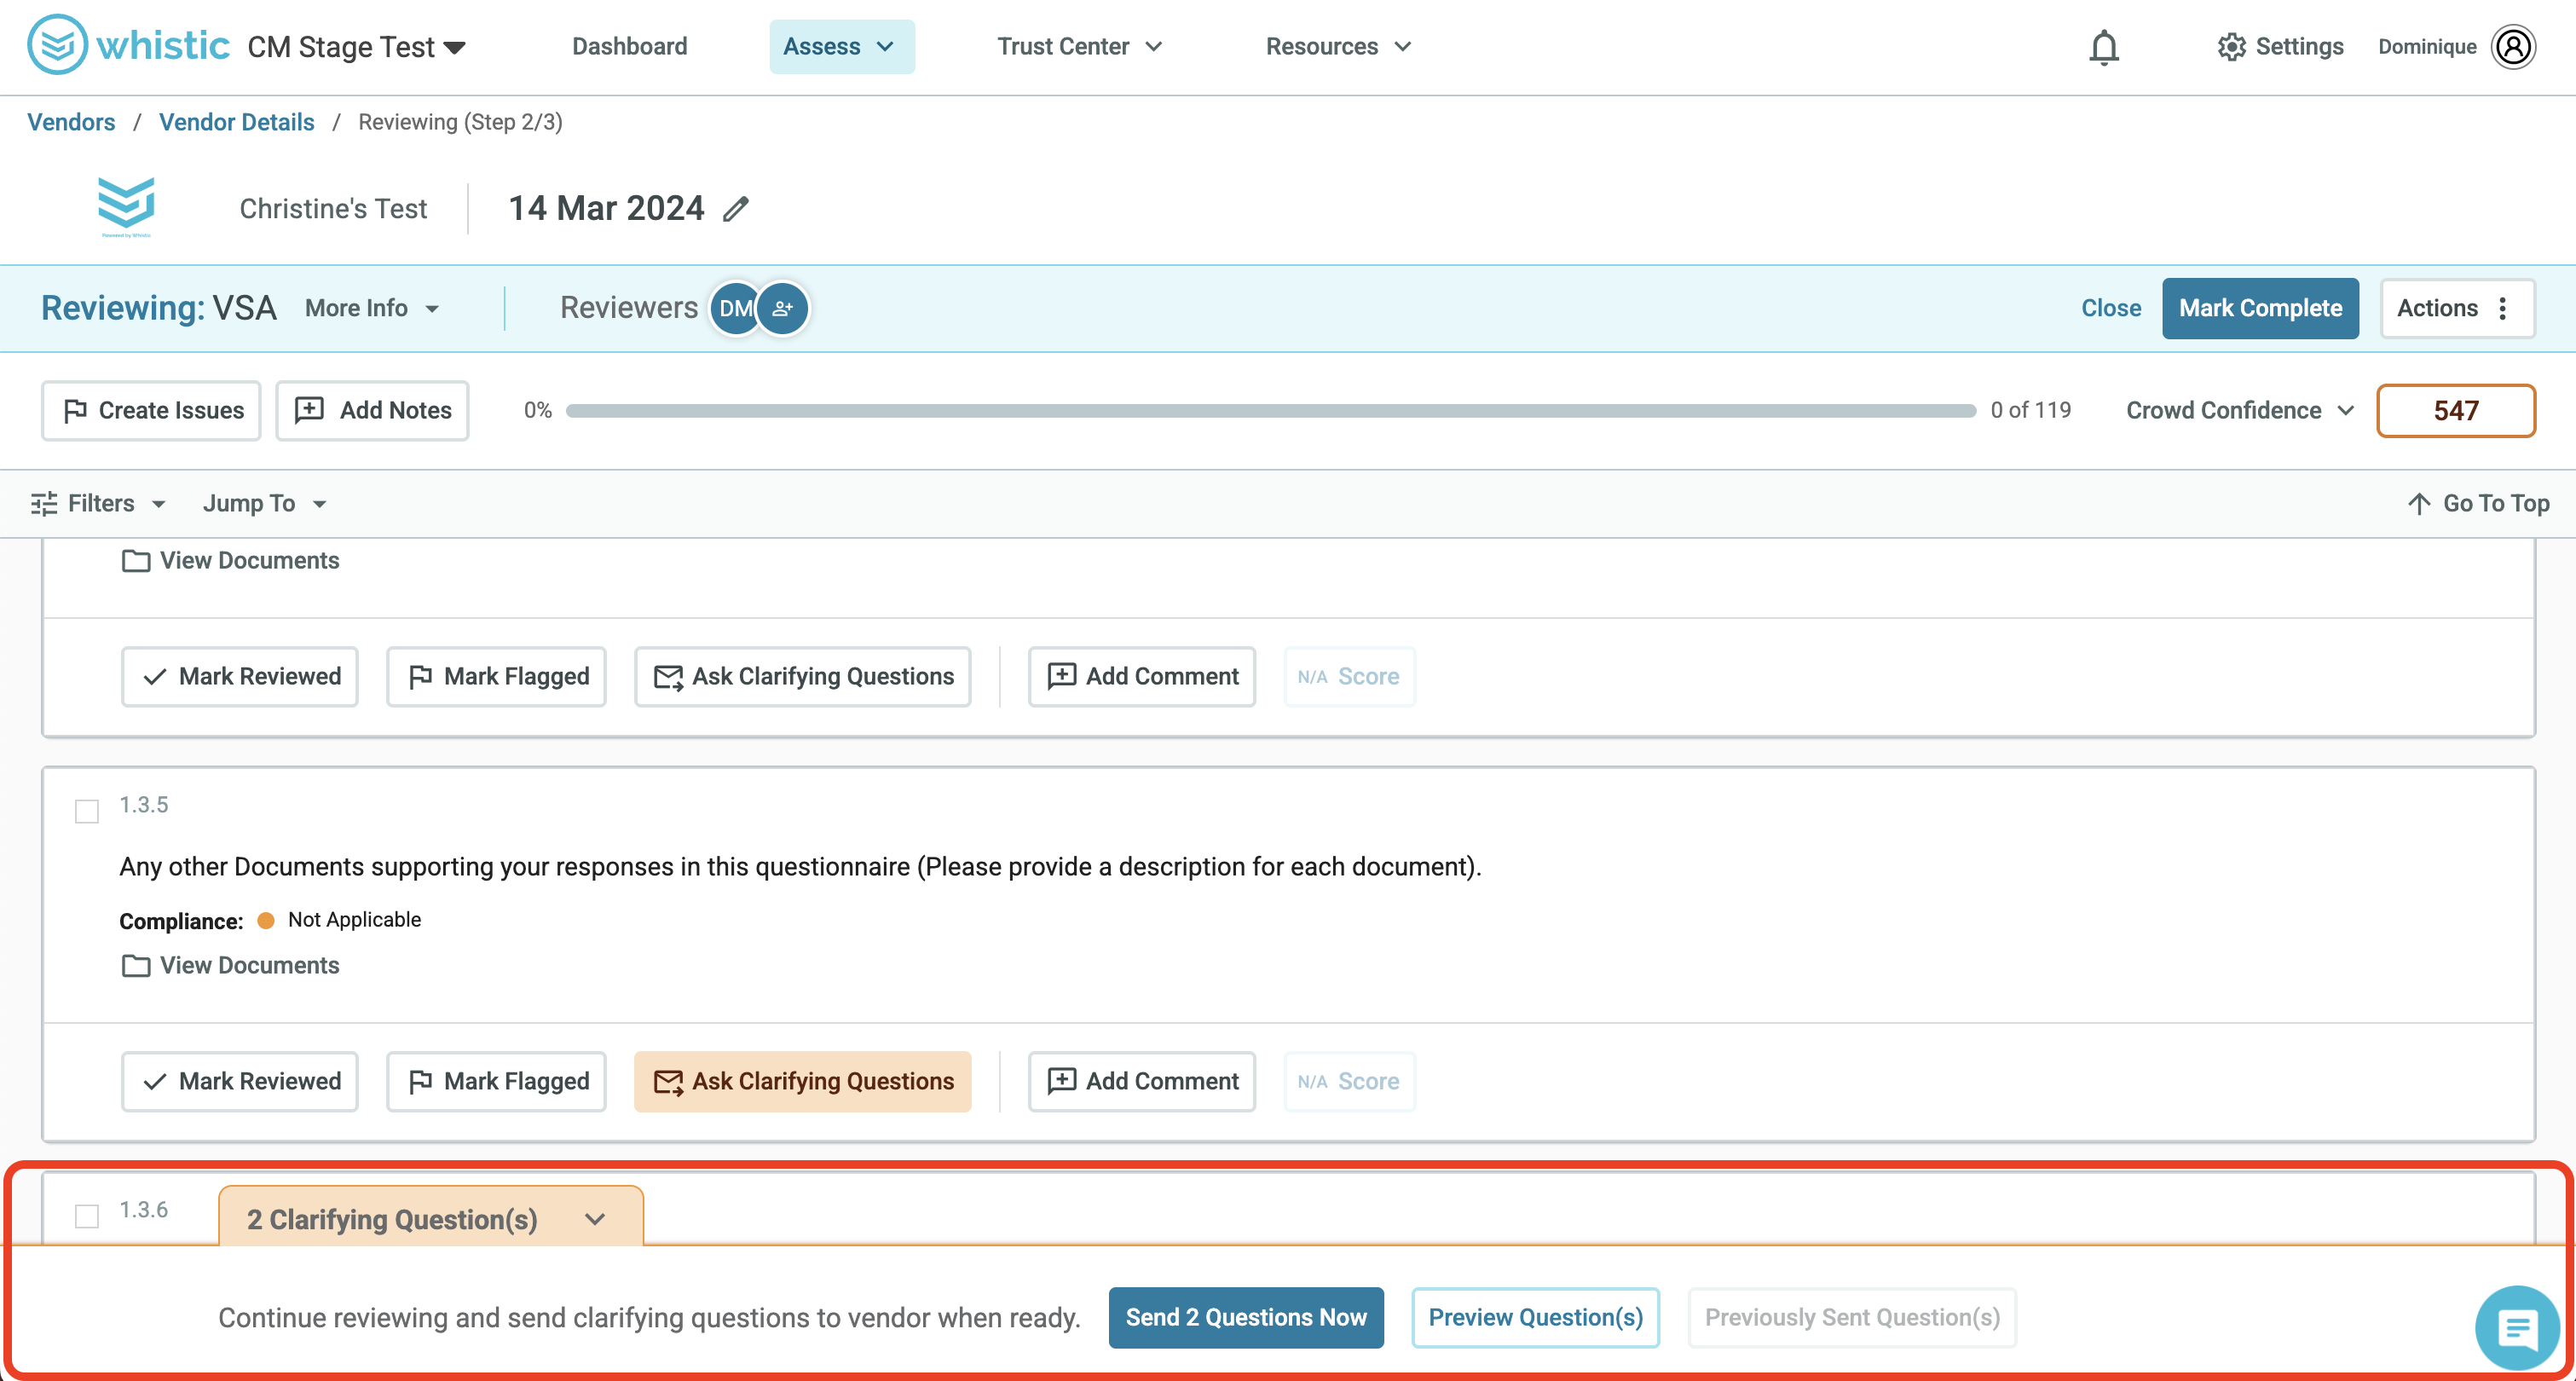Tick the checkbox for question 1.3.5
This screenshot has width=2576, height=1381.
tap(87, 810)
